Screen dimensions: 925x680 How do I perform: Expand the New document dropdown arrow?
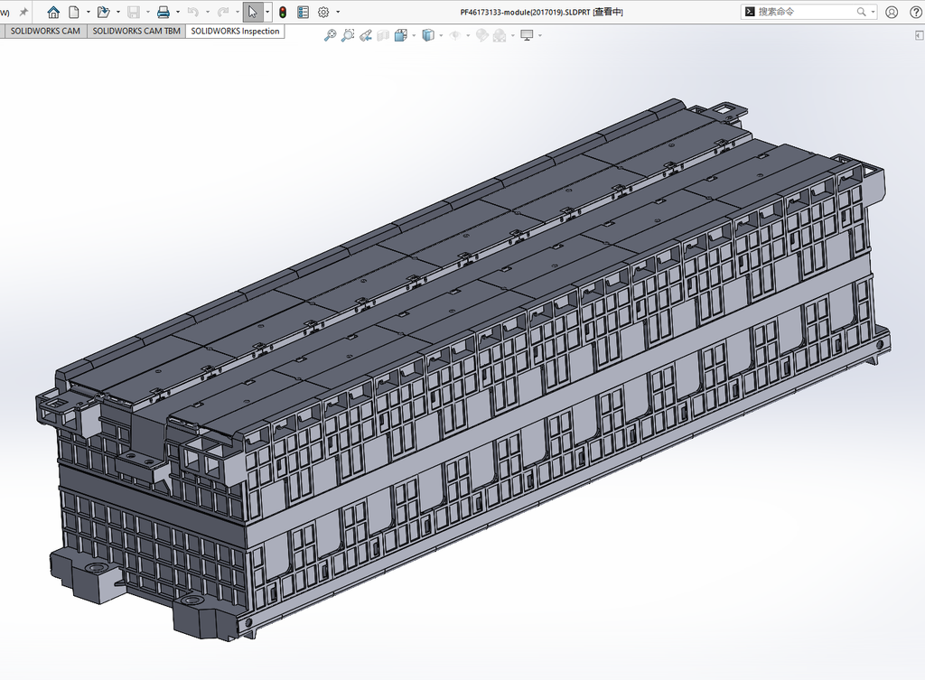(x=88, y=12)
